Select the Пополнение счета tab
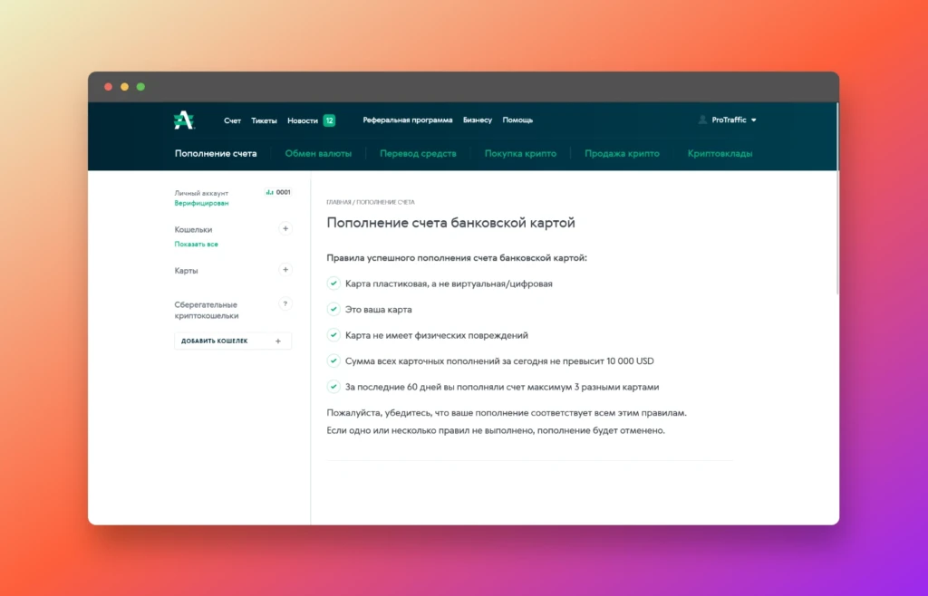This screenshot has width=928, height=596. click(x=216, y=154)
